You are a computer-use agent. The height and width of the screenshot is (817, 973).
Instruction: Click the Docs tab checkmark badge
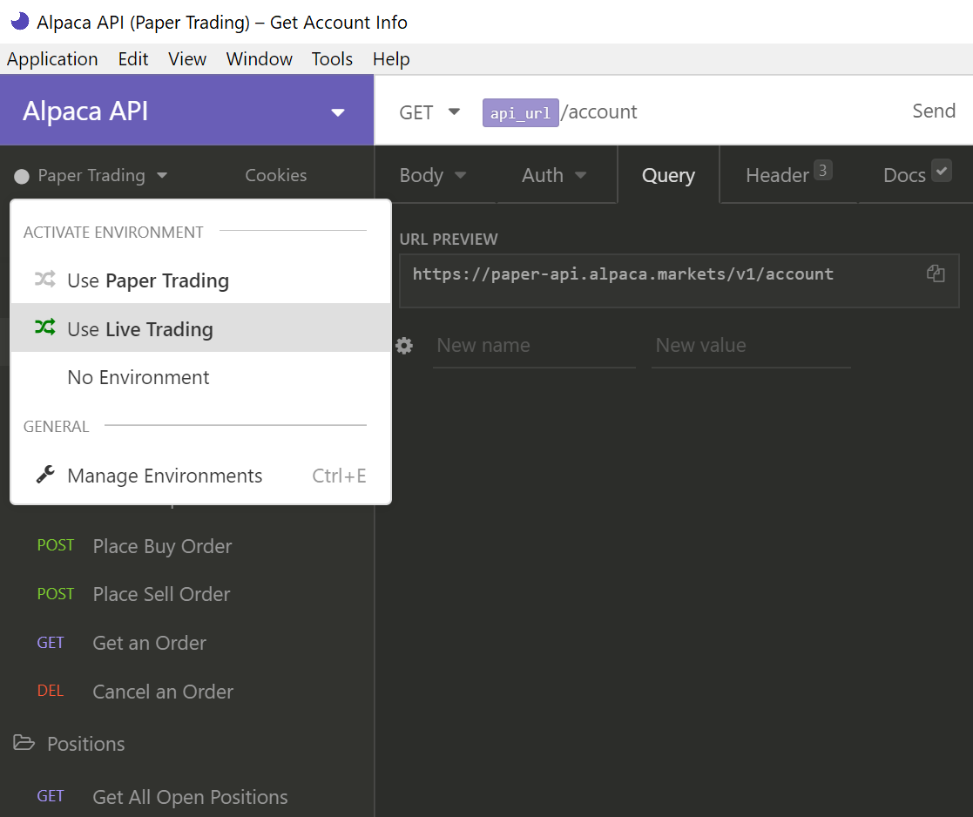click(942, 170)
